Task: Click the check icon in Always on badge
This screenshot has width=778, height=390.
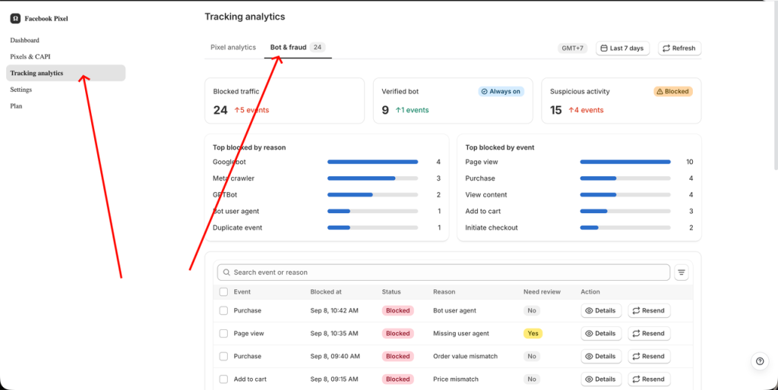Action: tap(484, 92)
